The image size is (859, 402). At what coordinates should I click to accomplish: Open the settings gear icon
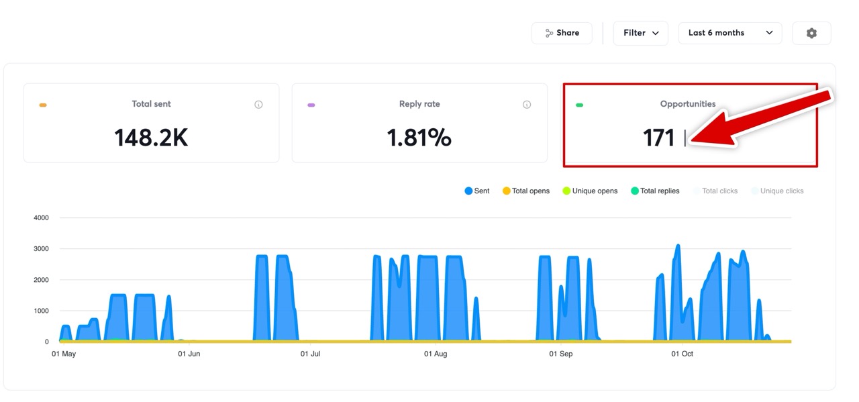(x=811, y=33)
